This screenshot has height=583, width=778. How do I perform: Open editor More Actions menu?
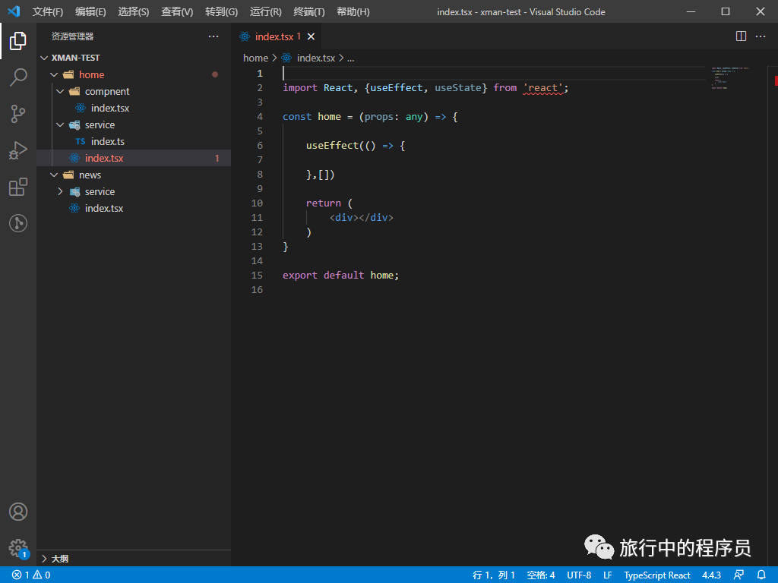click(761, 36)
